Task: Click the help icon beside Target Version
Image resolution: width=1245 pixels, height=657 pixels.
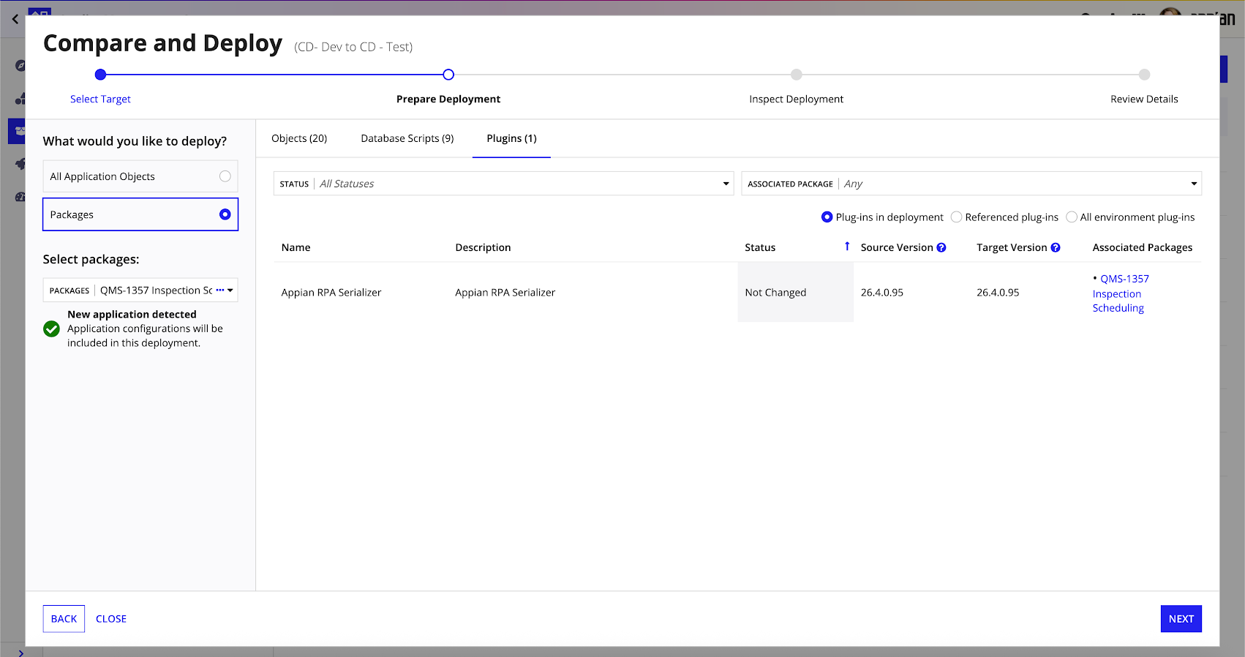Action: point(1056,248)
